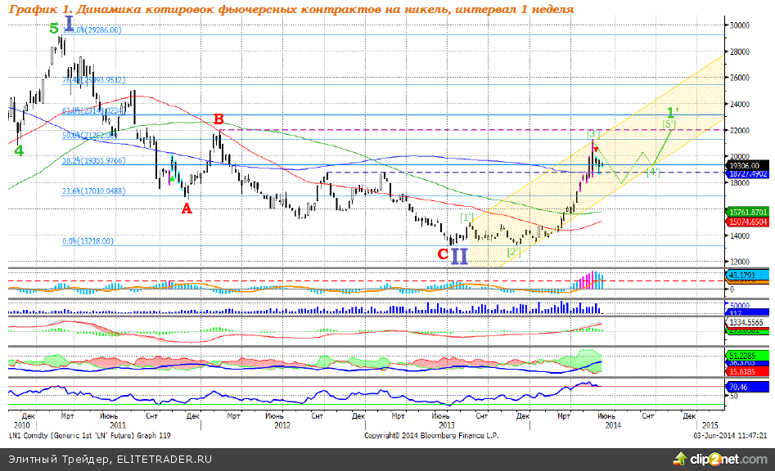Click the 70.46 oscillator value tag
The height and width of the screenshot is (471, 775).
pyautogui.click(x=741, y=387)
